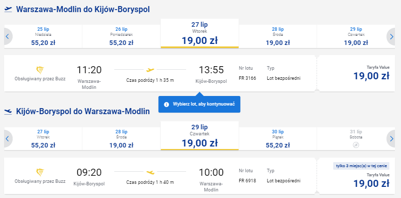Click Ryanair harp logo on FR 3166 flight
This screenshot has height=198, width=401.
pos(40,70)
